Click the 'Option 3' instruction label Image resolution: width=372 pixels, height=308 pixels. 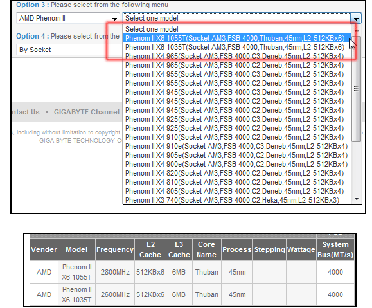point(92,5)
